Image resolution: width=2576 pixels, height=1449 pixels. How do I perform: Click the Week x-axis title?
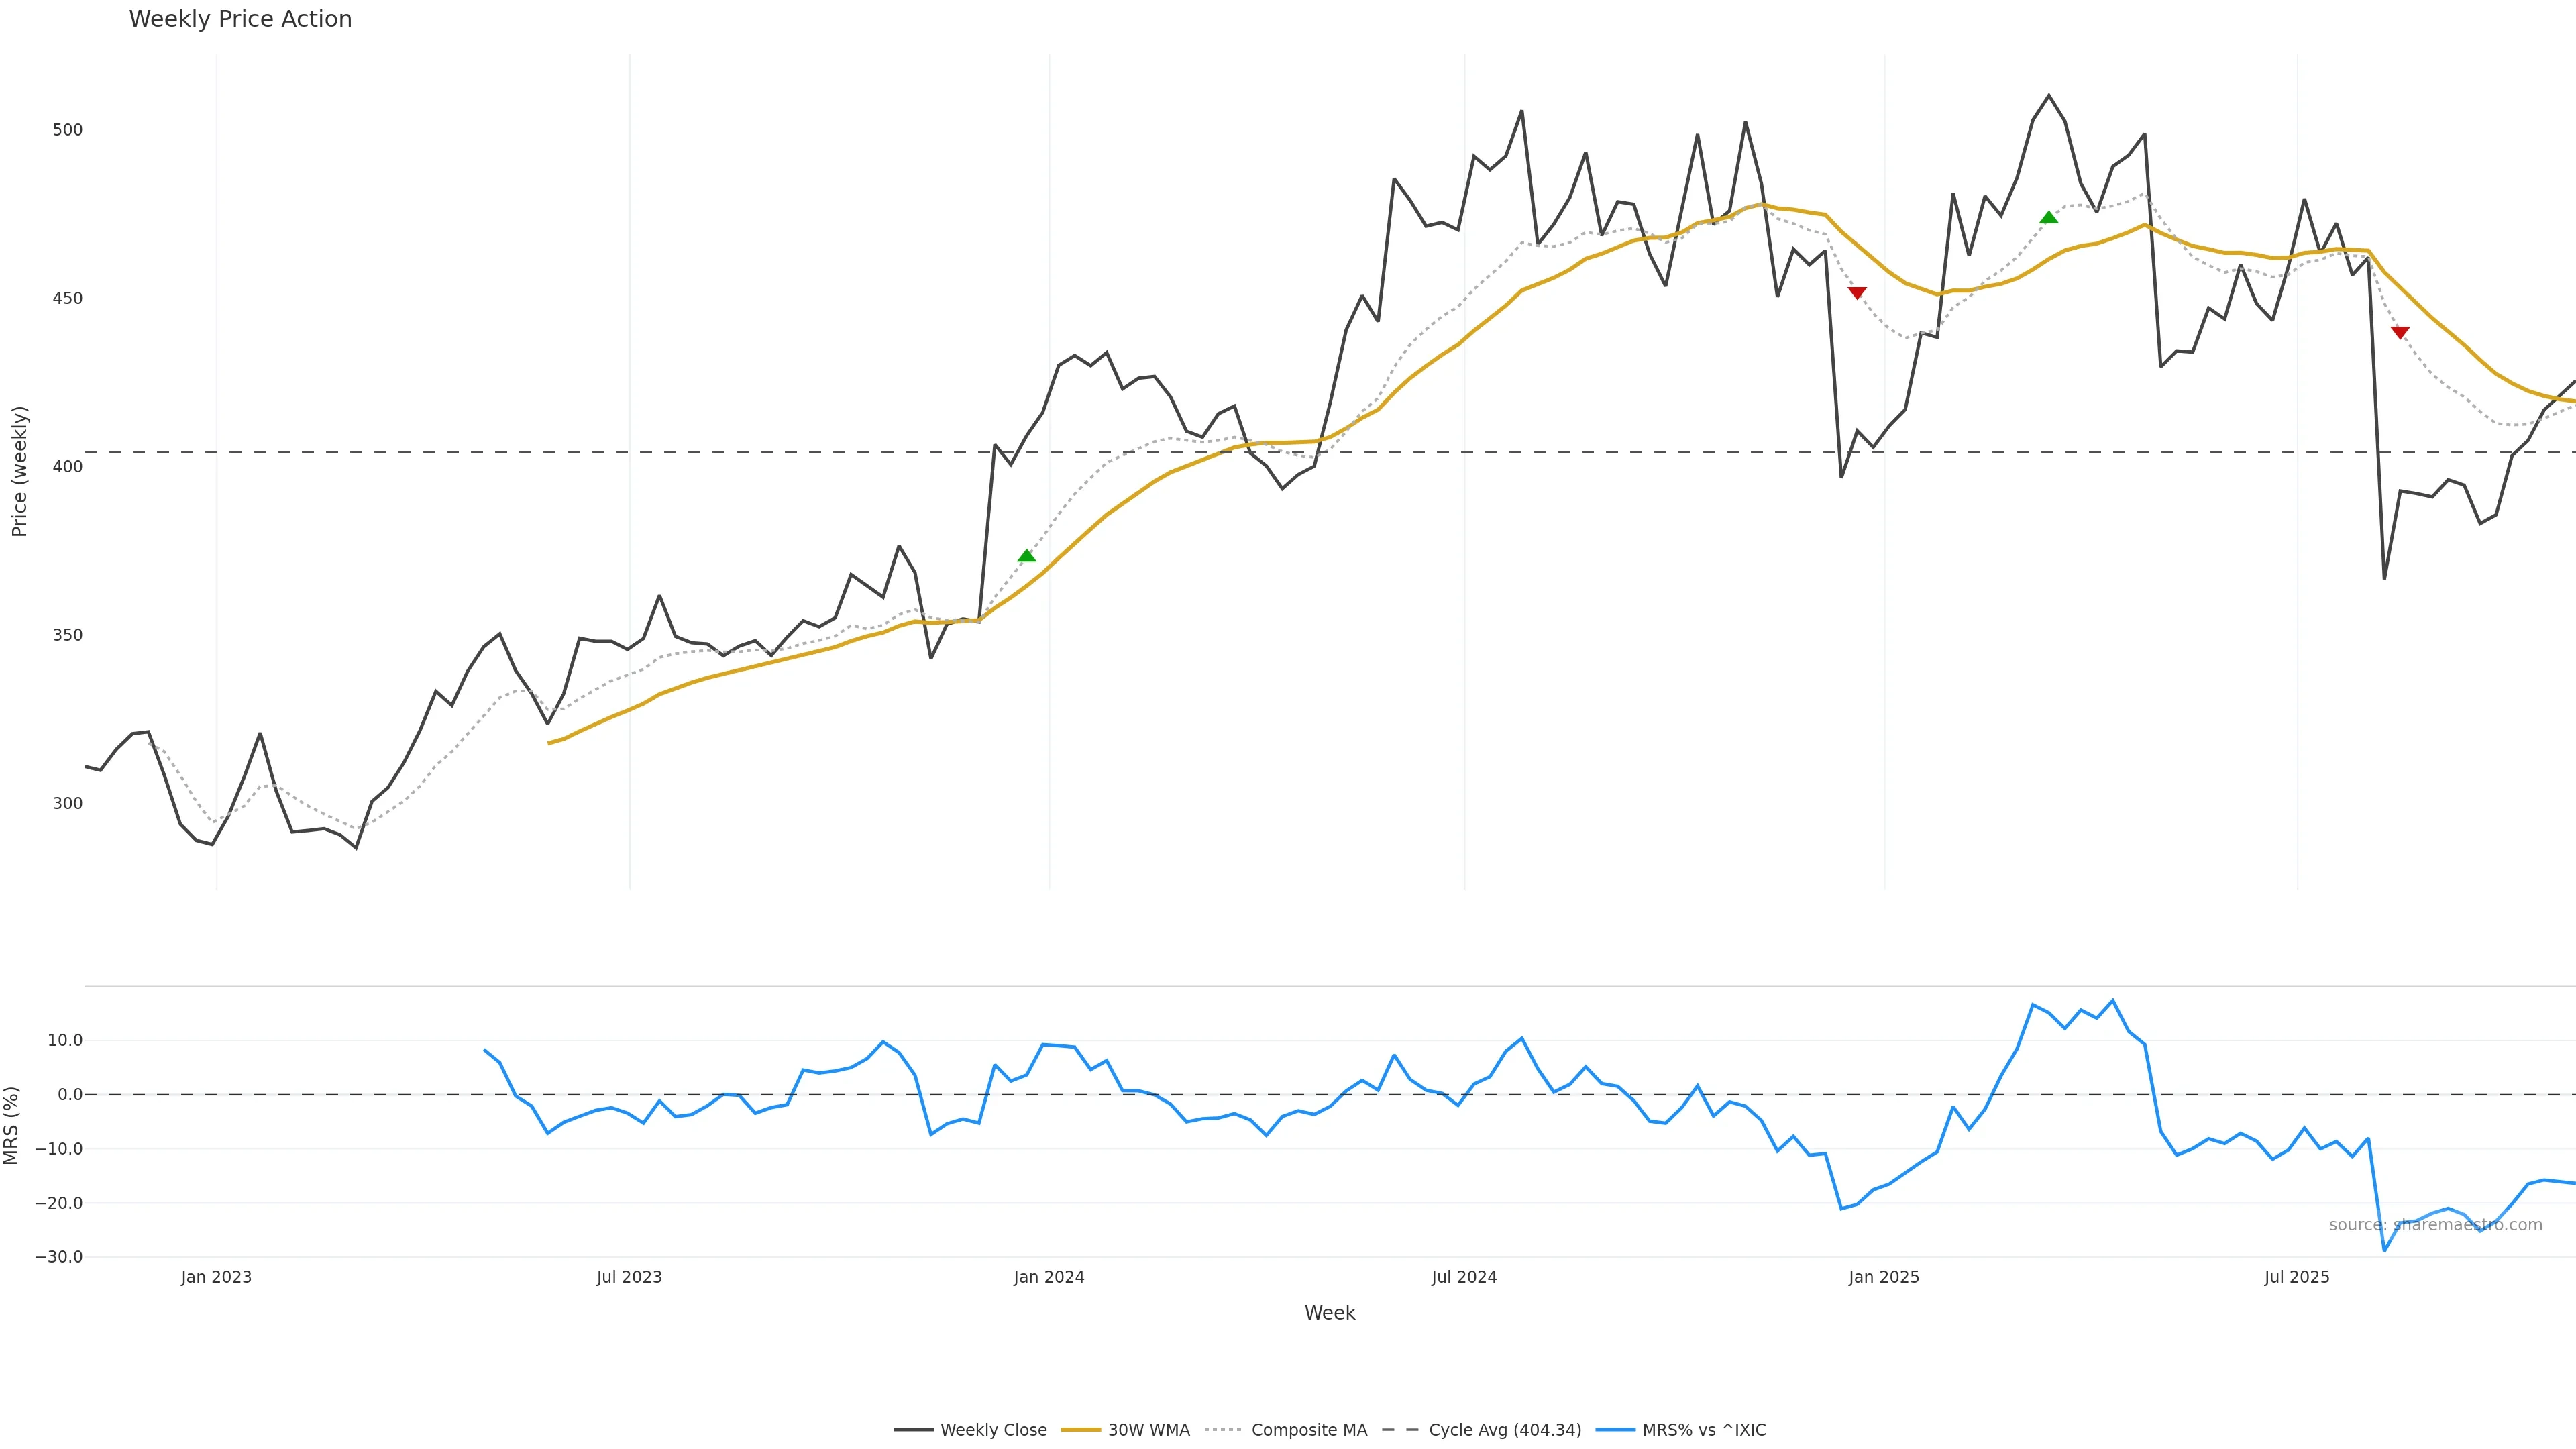click(x=1329, y=1313)
